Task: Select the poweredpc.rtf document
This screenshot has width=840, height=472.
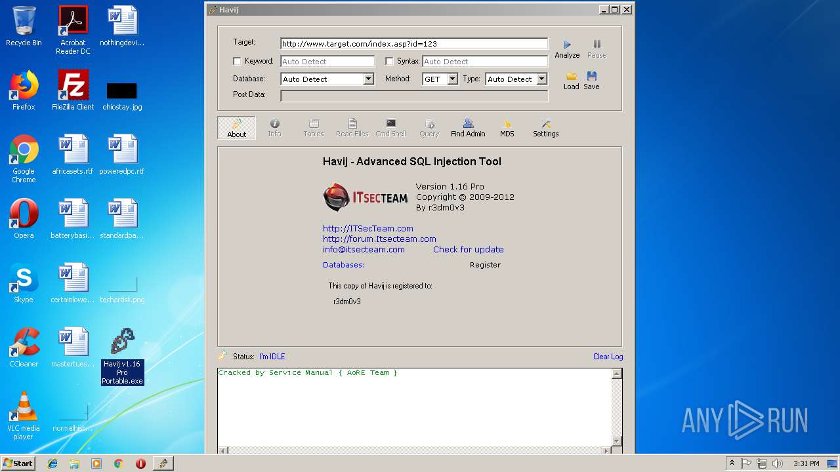Action: coord(122,155)
